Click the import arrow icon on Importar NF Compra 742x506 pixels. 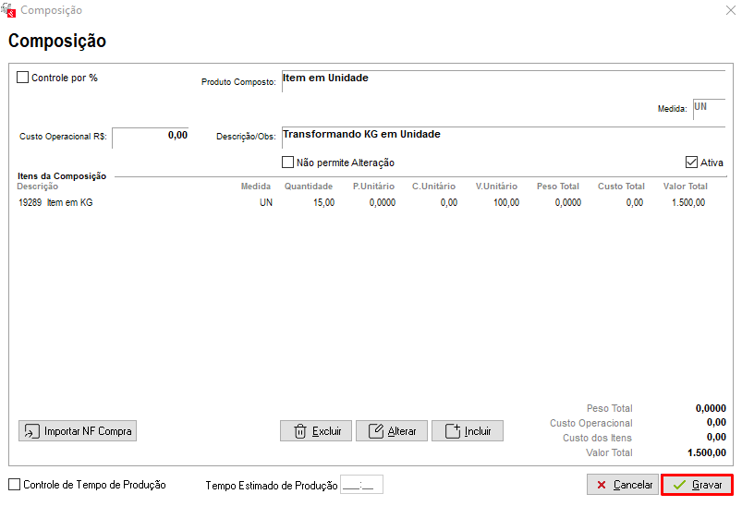[31, 431]
